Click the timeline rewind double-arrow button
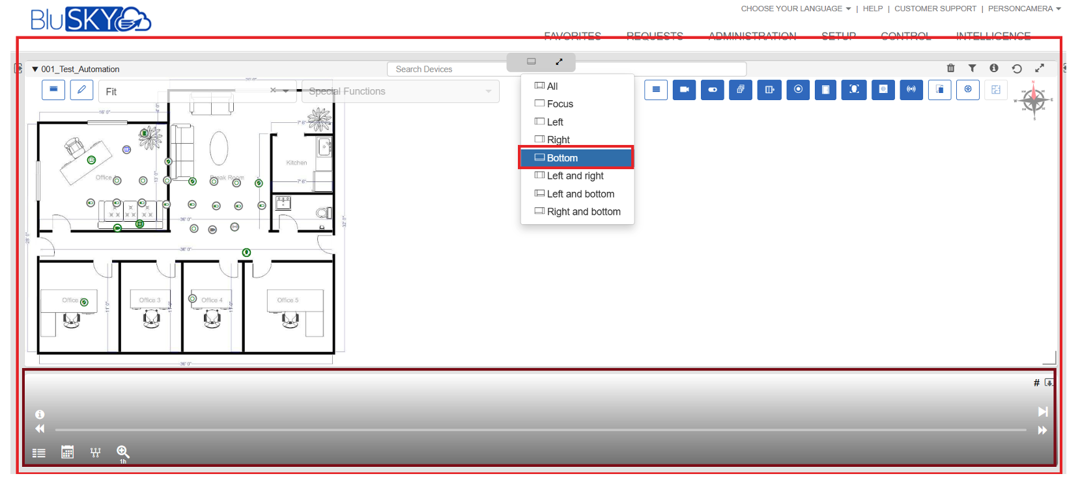 (40, 429)
